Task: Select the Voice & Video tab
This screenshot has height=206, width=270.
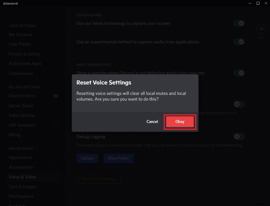Action: 22,177
